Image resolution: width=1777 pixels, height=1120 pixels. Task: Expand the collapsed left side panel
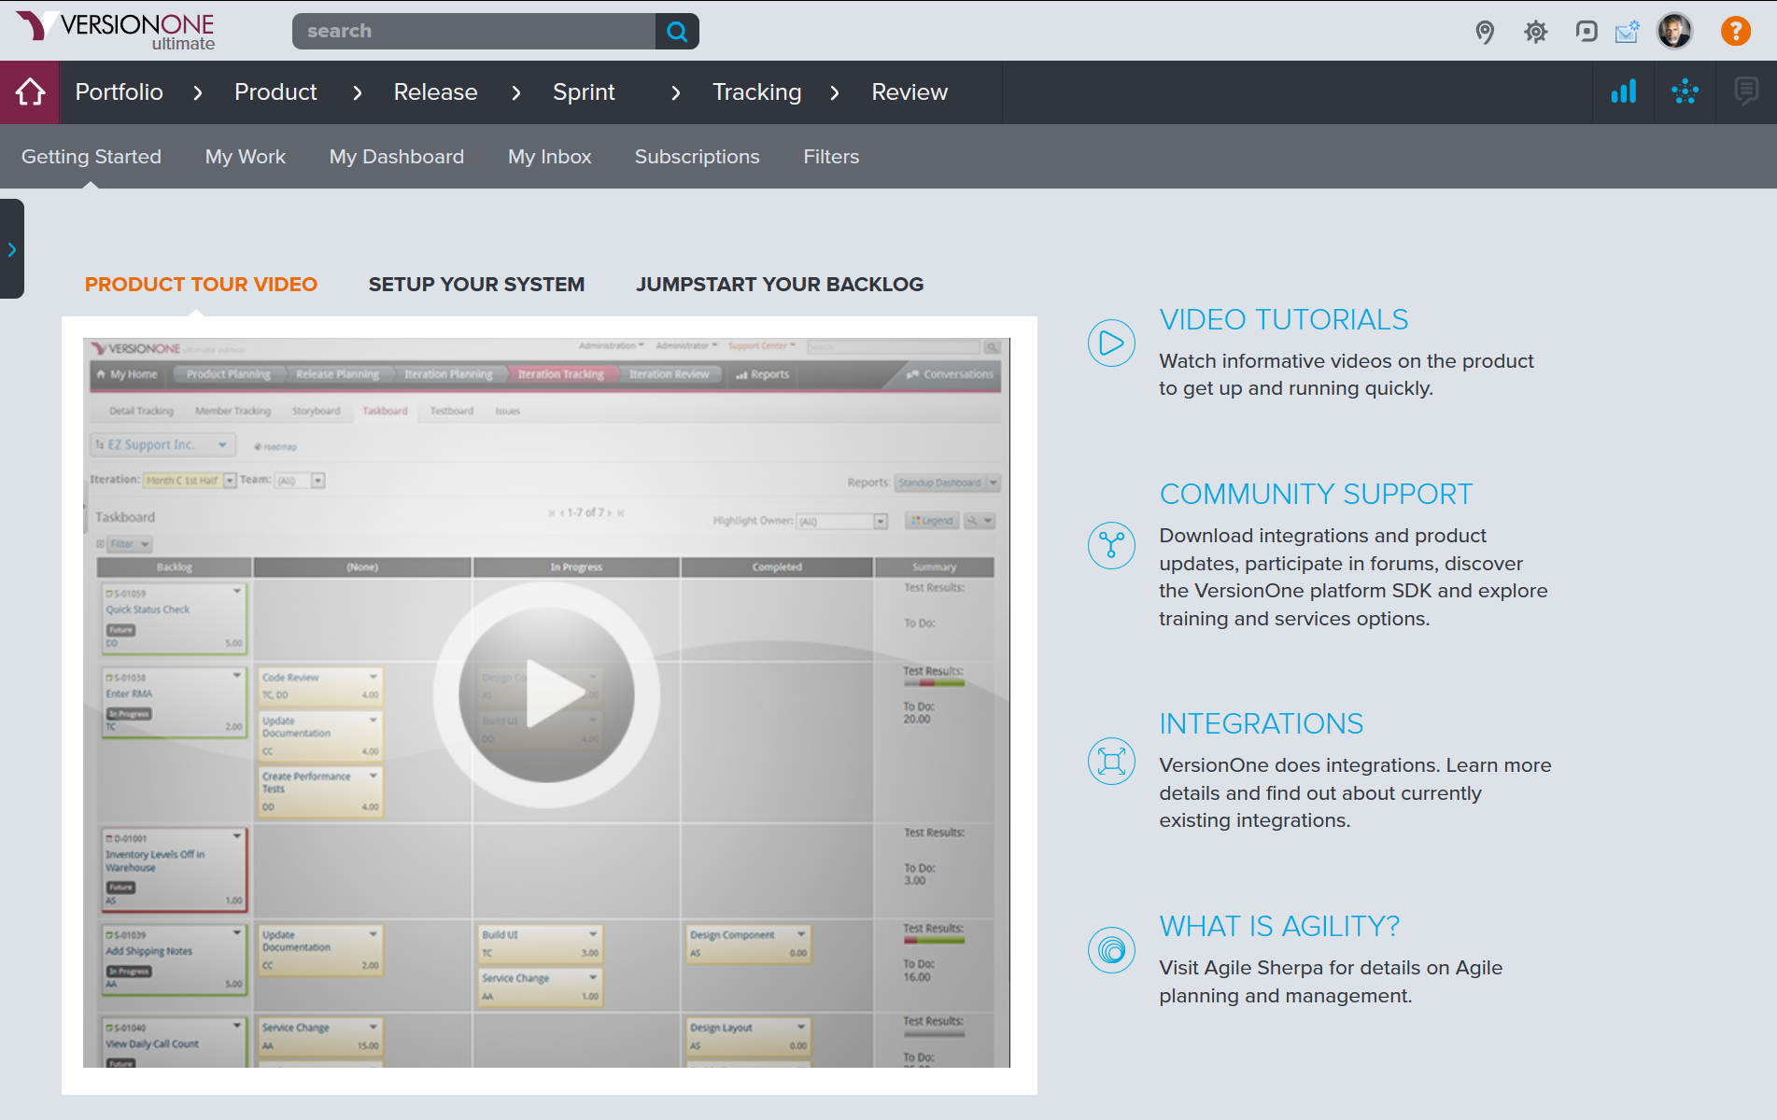(x=12, y=249)
